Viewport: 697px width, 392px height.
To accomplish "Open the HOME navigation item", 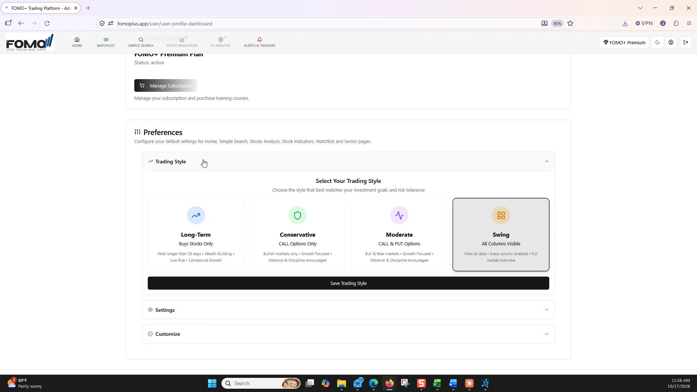I will pos(77,42).
